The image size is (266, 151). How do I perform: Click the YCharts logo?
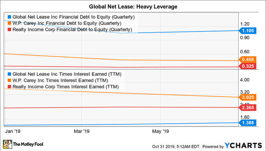tap(243, 146)
